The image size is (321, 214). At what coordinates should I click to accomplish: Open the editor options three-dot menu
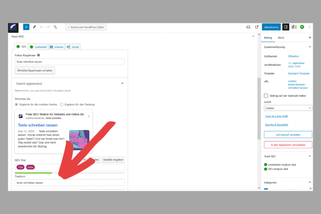[310, 27]
